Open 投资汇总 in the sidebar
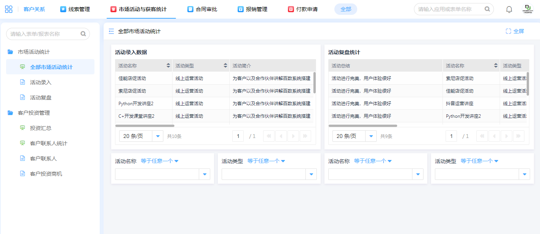Image resolution: width=540 pixels, height=234 pixels. pos(41,128)
